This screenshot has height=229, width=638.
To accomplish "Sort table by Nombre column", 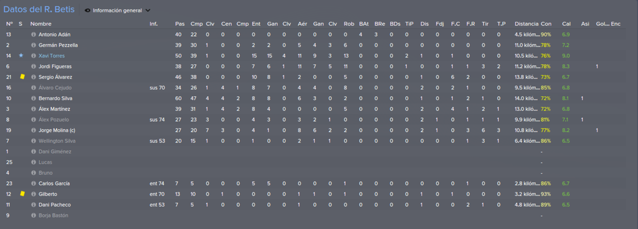I will (x=40, y=24).
